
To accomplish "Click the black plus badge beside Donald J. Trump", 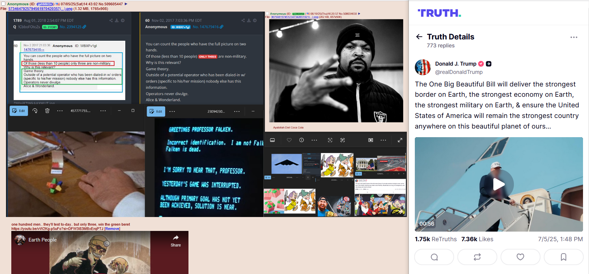I will coord(489,64).
